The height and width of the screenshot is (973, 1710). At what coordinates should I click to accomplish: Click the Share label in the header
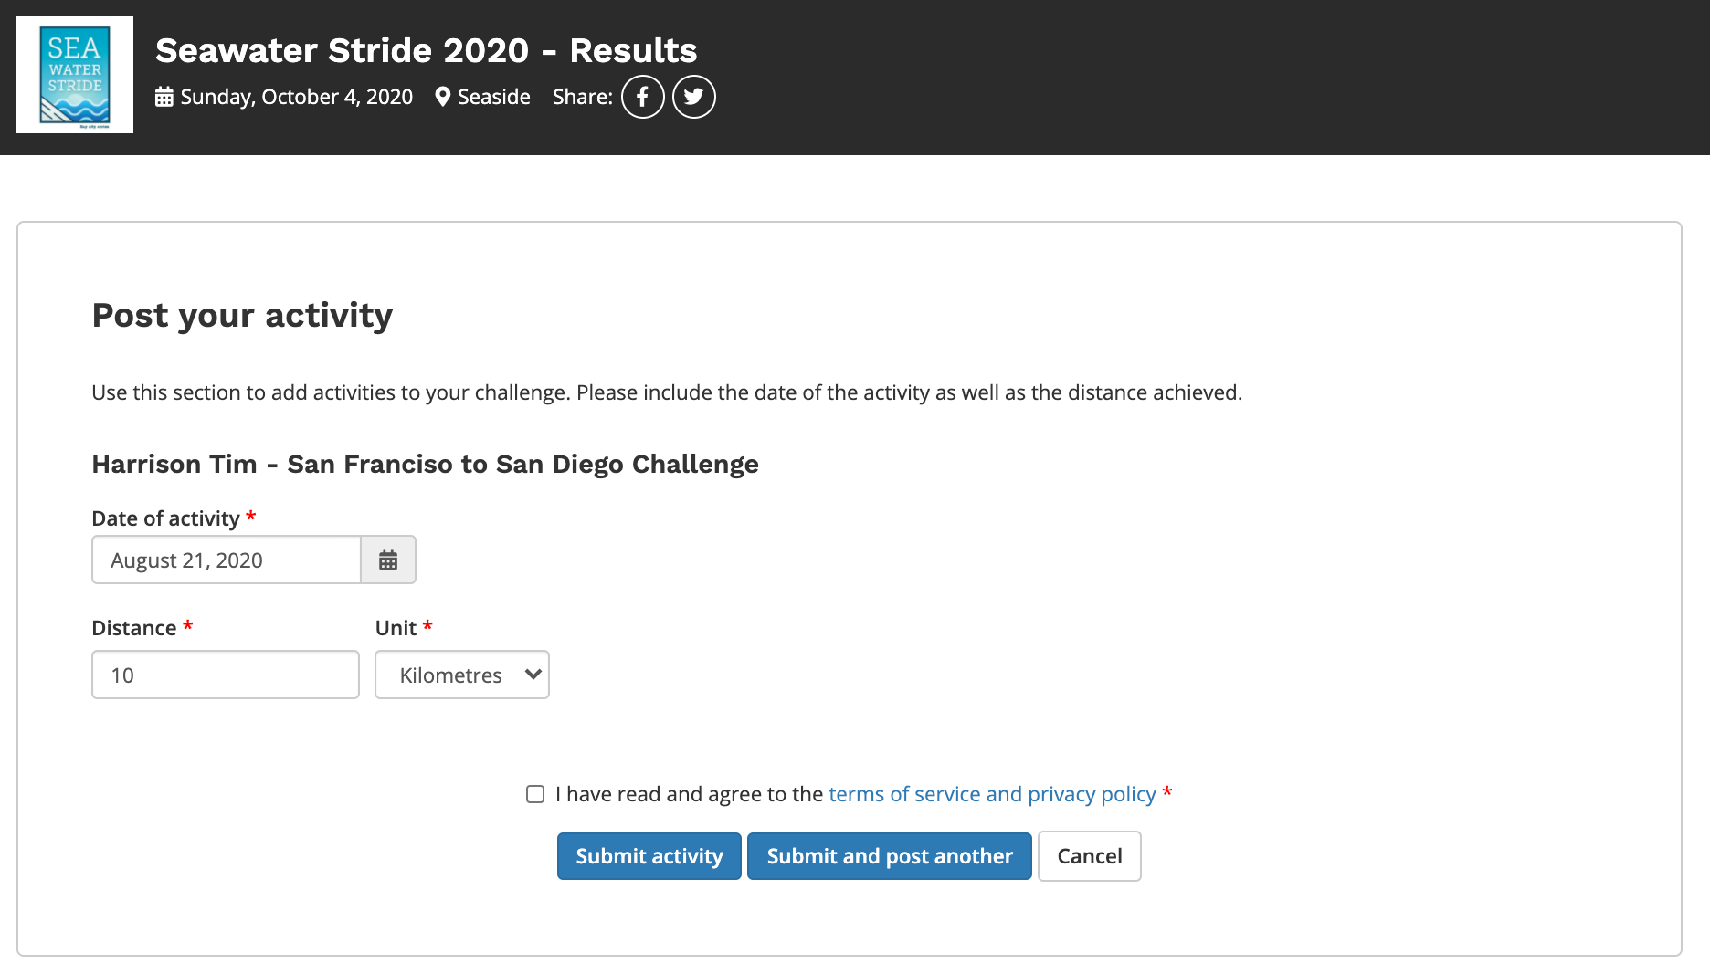pos(582,97)
